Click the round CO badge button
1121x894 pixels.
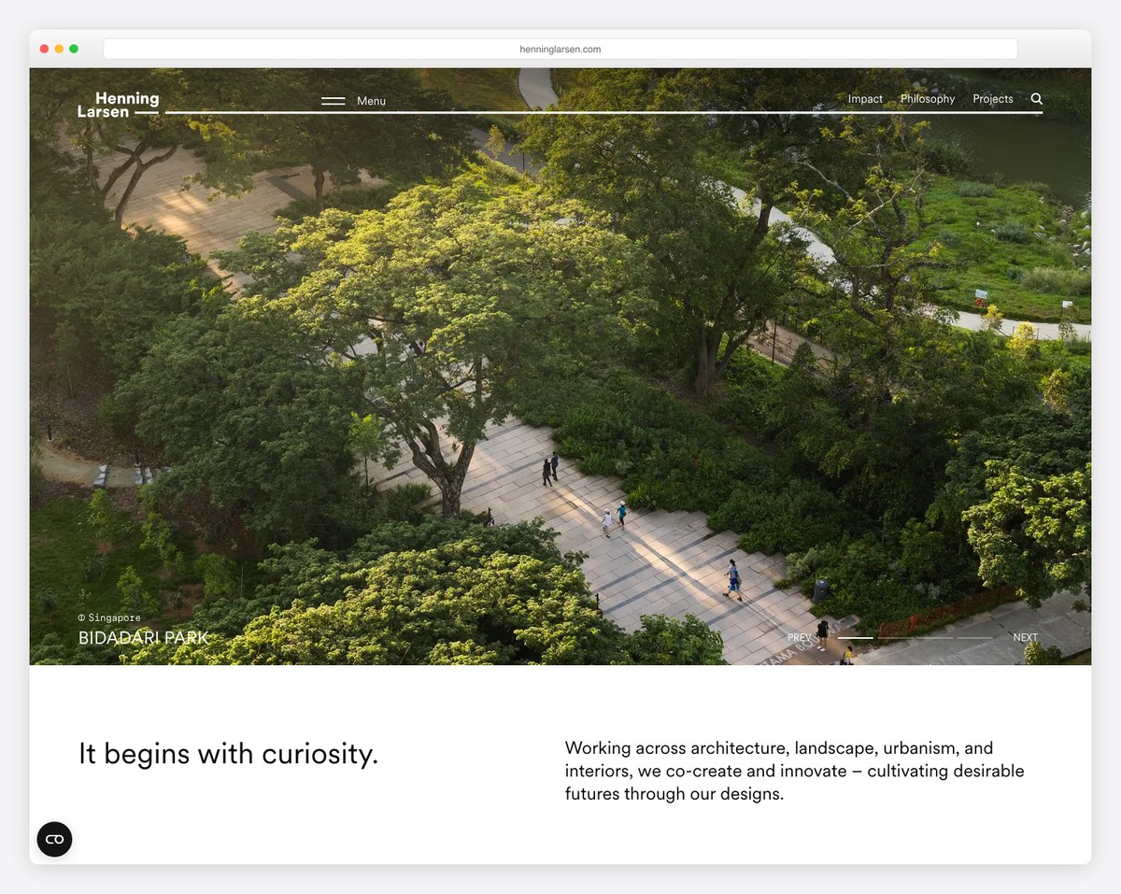[54, 839]
